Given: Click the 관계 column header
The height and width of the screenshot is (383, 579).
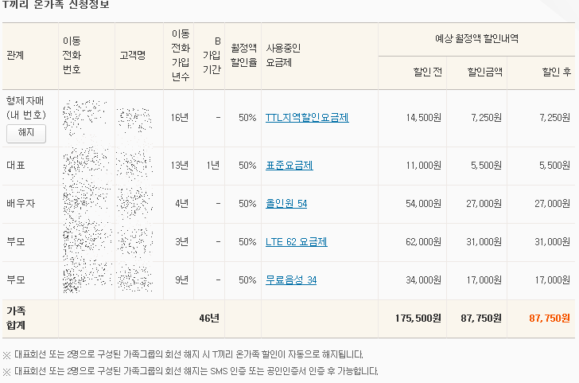Looking at the screenshot, I should click(x=15, y=56).
